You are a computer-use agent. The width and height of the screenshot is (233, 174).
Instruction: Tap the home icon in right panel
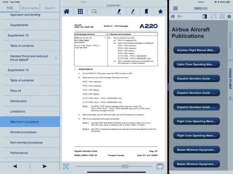(173, 16)
